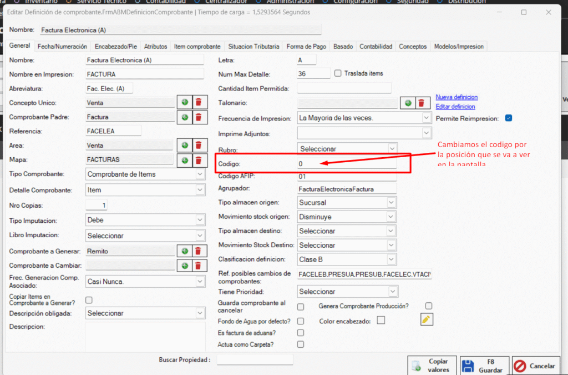Click the Nueva definicion link

[456, 97]
